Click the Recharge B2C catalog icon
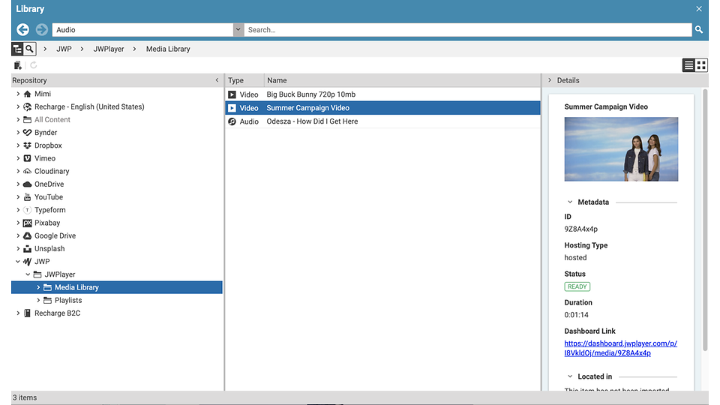 28,313
